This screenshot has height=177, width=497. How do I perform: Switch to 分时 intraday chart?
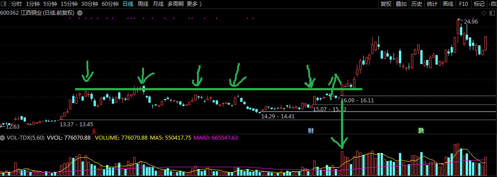16,4
